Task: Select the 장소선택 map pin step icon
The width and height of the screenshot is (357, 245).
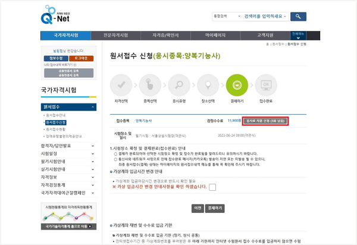Action: (208, 85)
